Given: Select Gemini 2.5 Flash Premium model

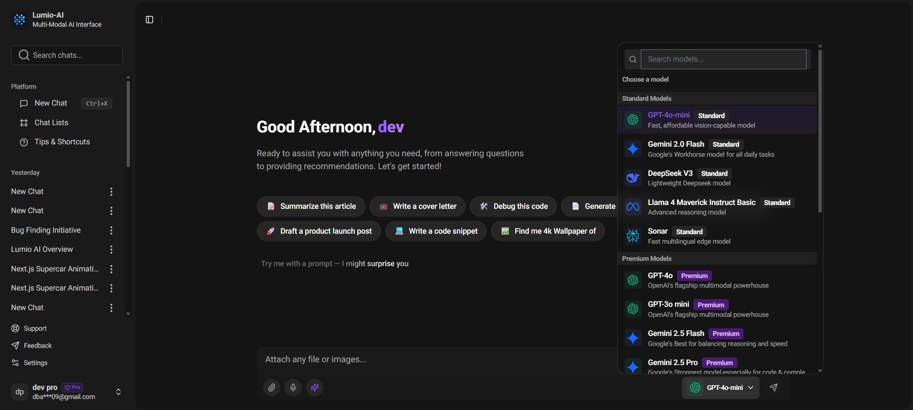Looking at the screenshot, I should coord(717,338).
